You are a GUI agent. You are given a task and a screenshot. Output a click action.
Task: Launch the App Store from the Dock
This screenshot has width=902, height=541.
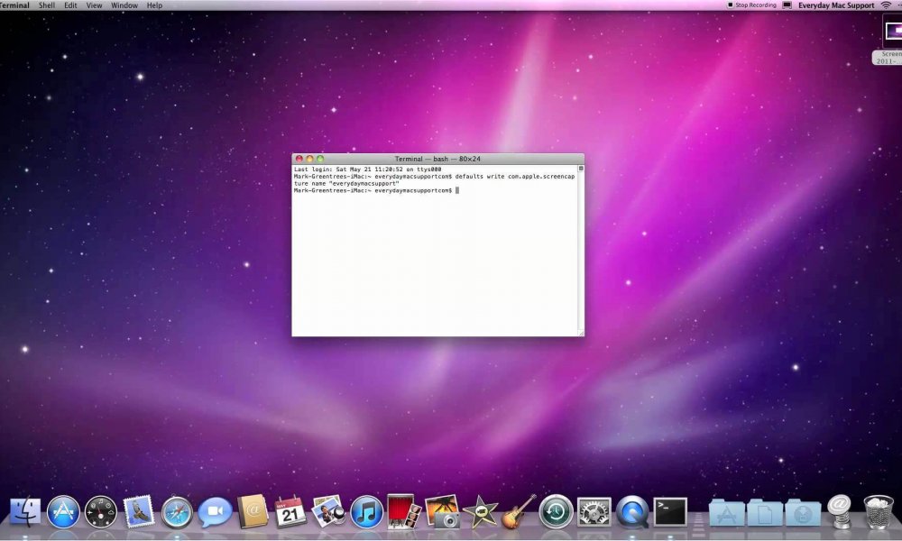pos(63,512)
